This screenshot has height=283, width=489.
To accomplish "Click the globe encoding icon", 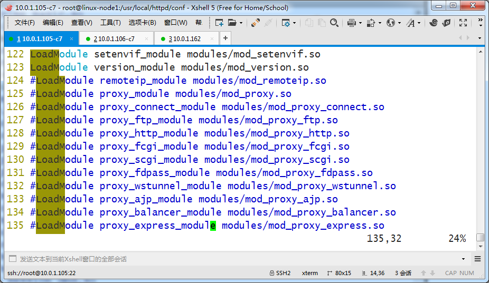I will [x=391, y=23].
